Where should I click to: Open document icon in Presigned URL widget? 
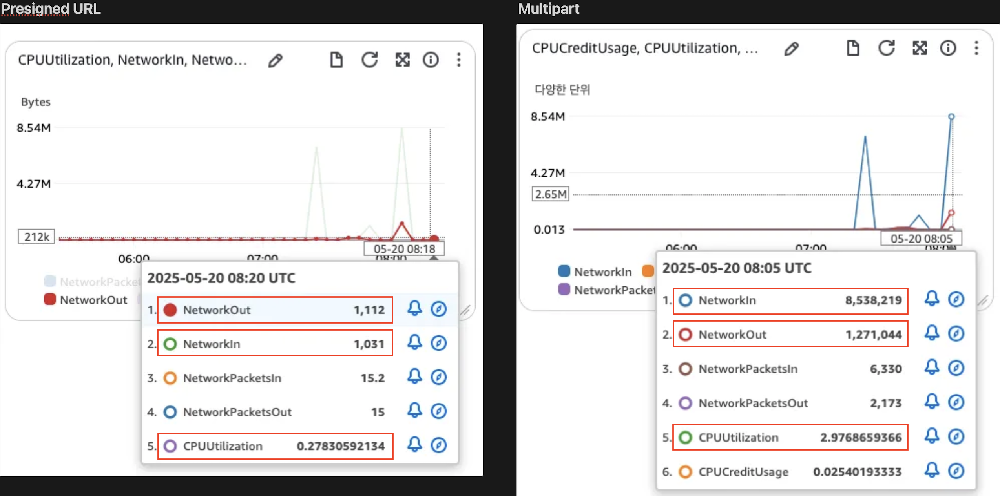tap(336, 60)
